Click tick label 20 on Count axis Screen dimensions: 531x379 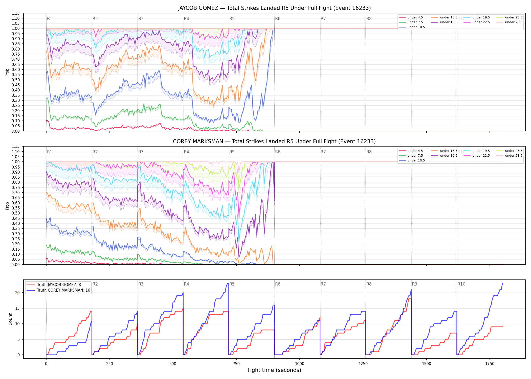click(17, 293)
